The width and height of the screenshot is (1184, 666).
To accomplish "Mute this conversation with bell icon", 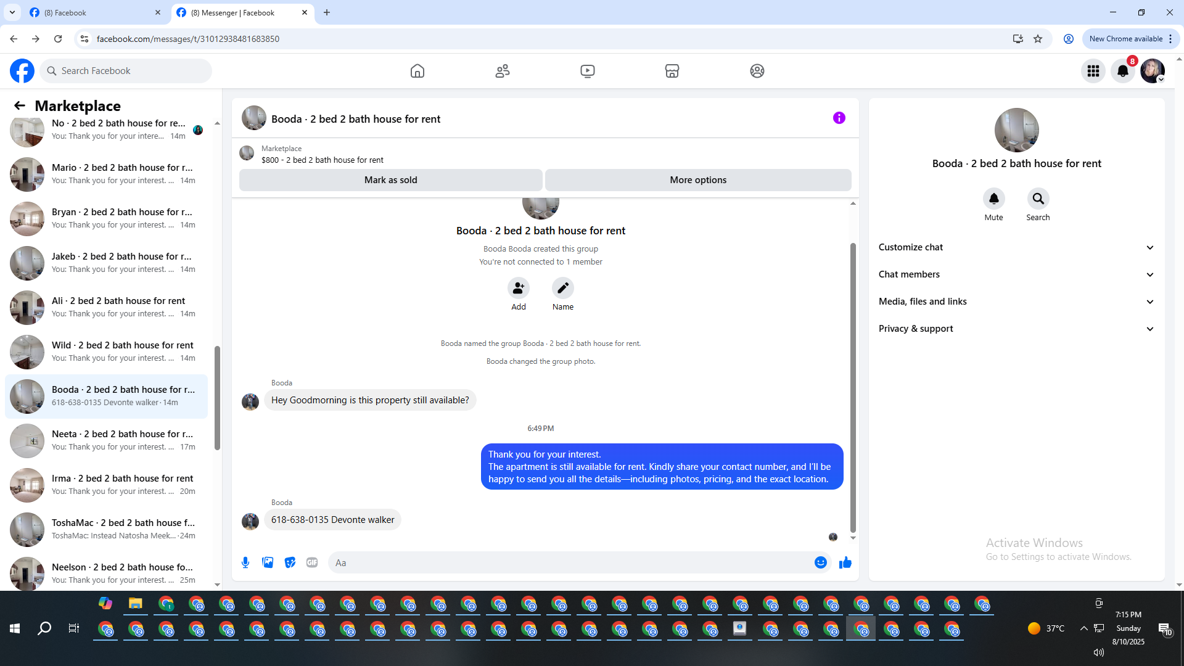I will [x=993, y=199].
